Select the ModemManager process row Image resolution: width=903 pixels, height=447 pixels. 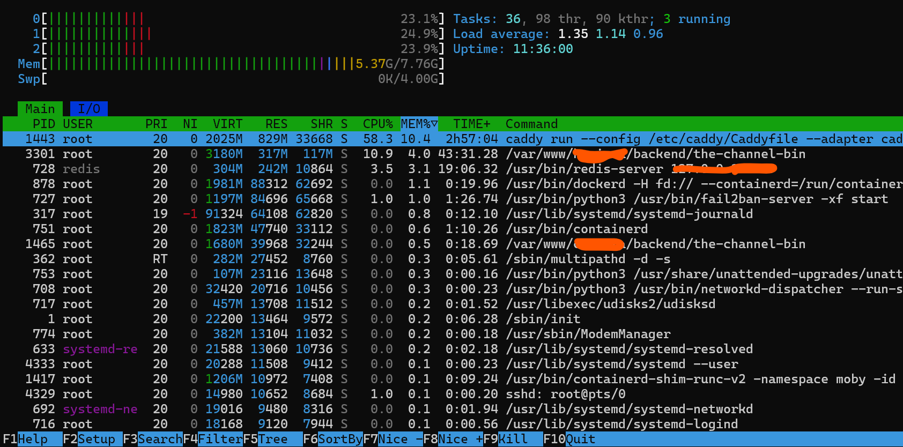453,334
